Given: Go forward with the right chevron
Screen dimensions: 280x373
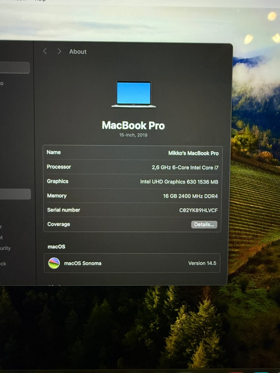Looking at the screenshot, I should [x=59, y=51].
